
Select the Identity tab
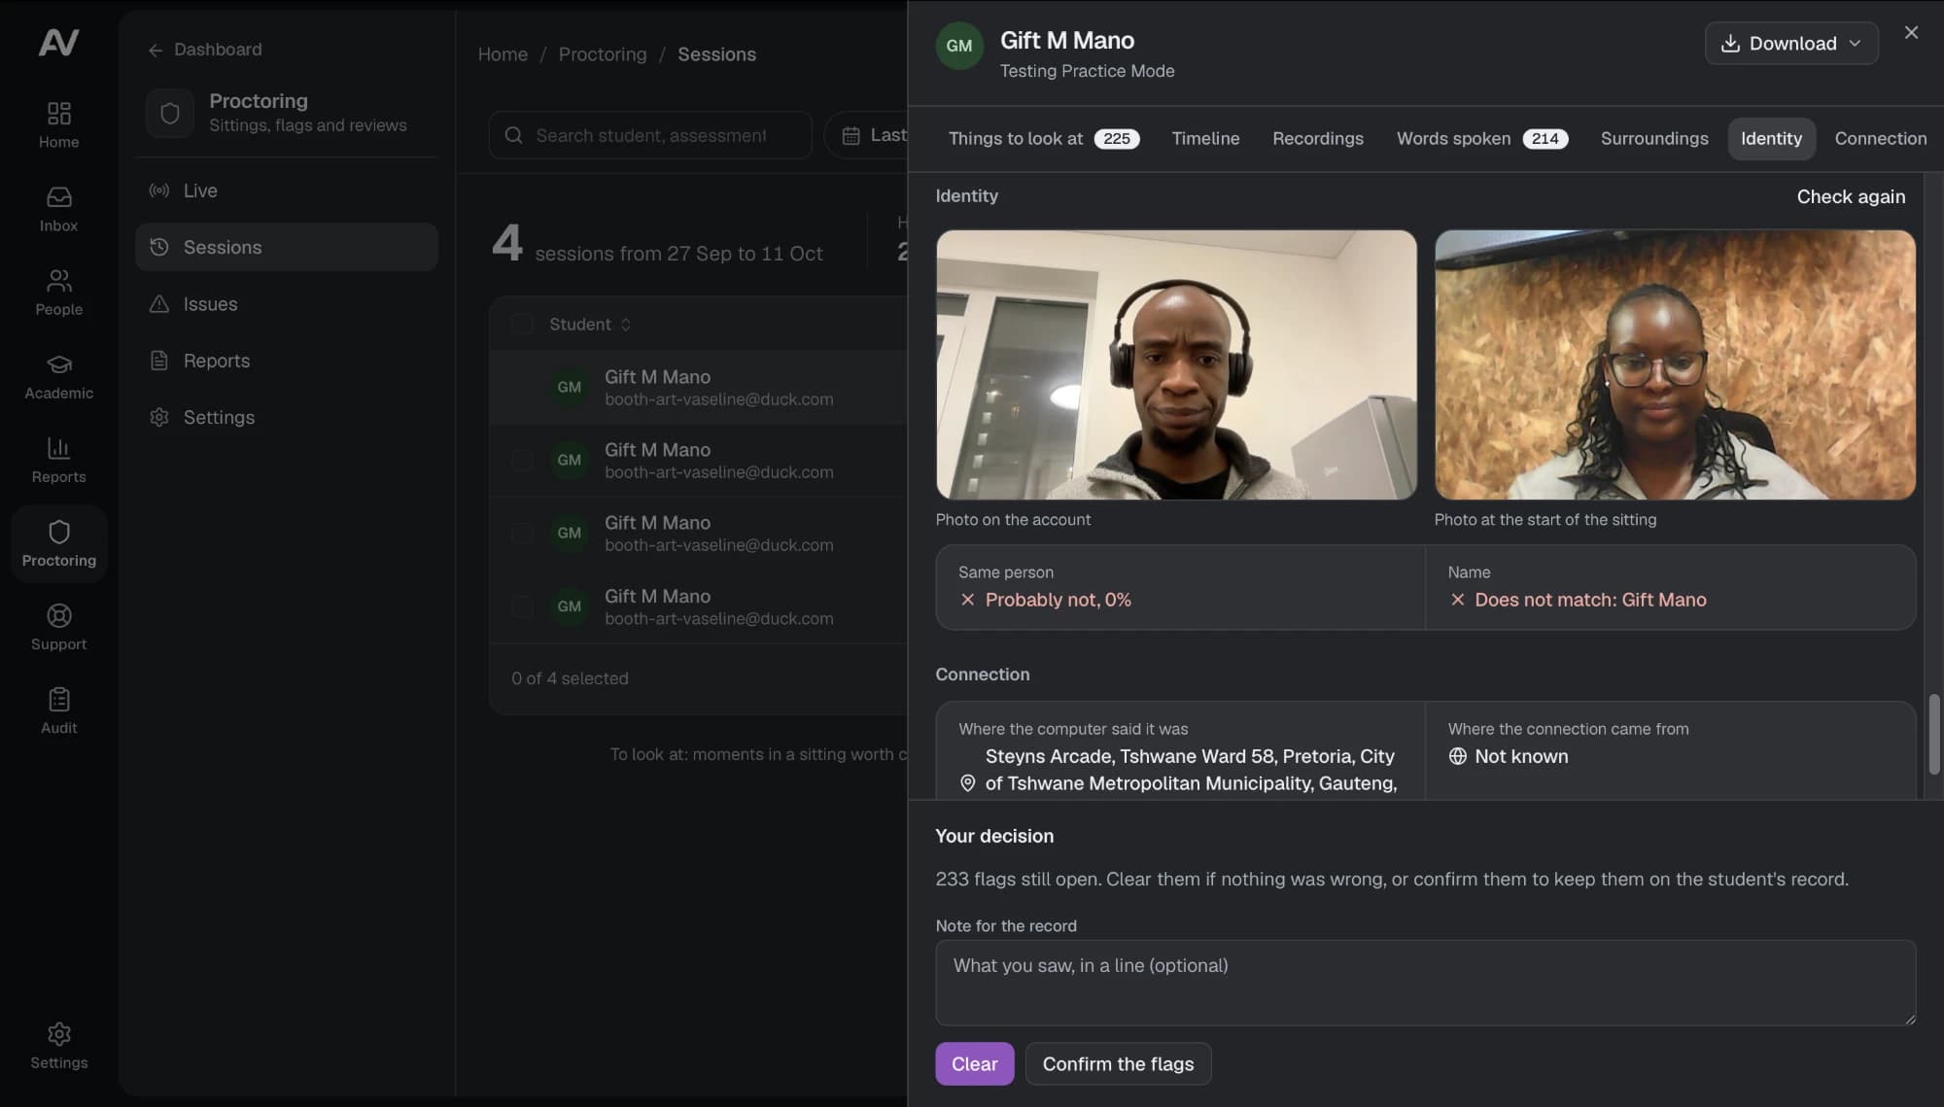click(1771, 139)
